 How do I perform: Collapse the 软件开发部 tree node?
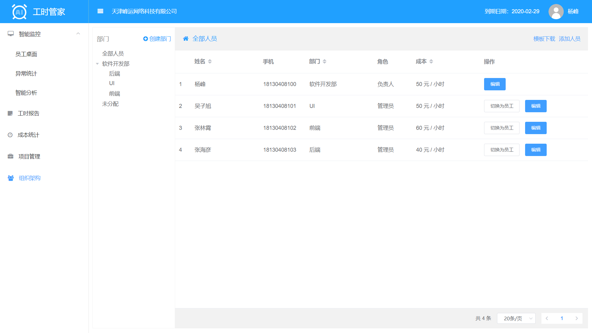(97, 64)
